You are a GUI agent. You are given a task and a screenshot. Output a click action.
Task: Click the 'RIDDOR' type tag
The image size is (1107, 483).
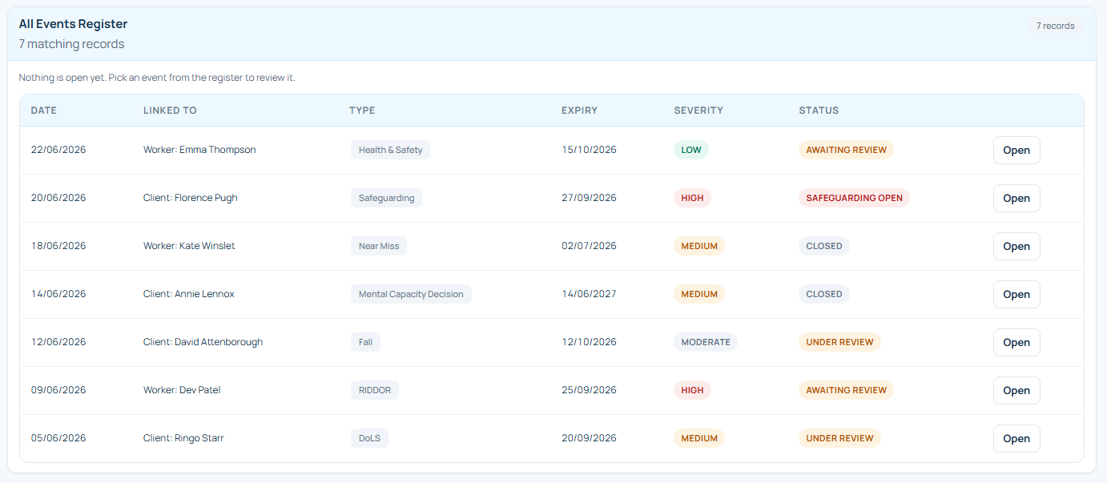click(374, 390)
